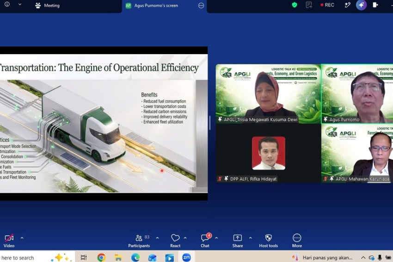The image size is (393, 262).
Task: Open Host tools shield
Action: tap(269, 241)
